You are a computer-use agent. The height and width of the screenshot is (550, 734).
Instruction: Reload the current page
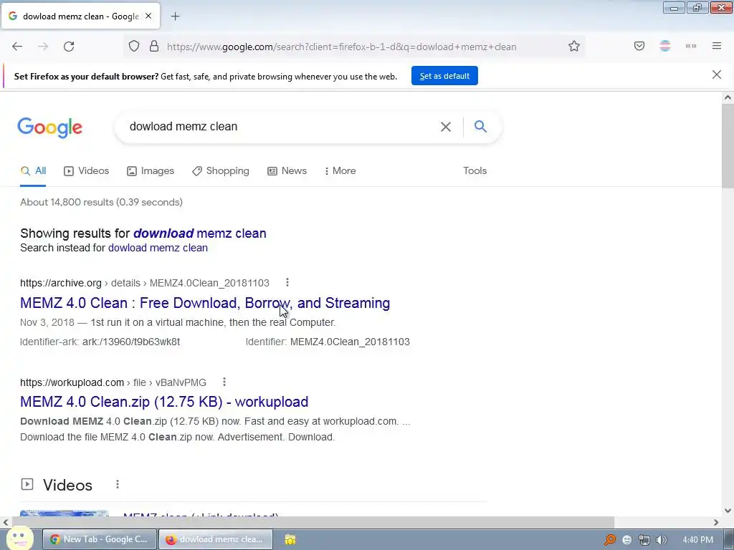click(69, 47)
